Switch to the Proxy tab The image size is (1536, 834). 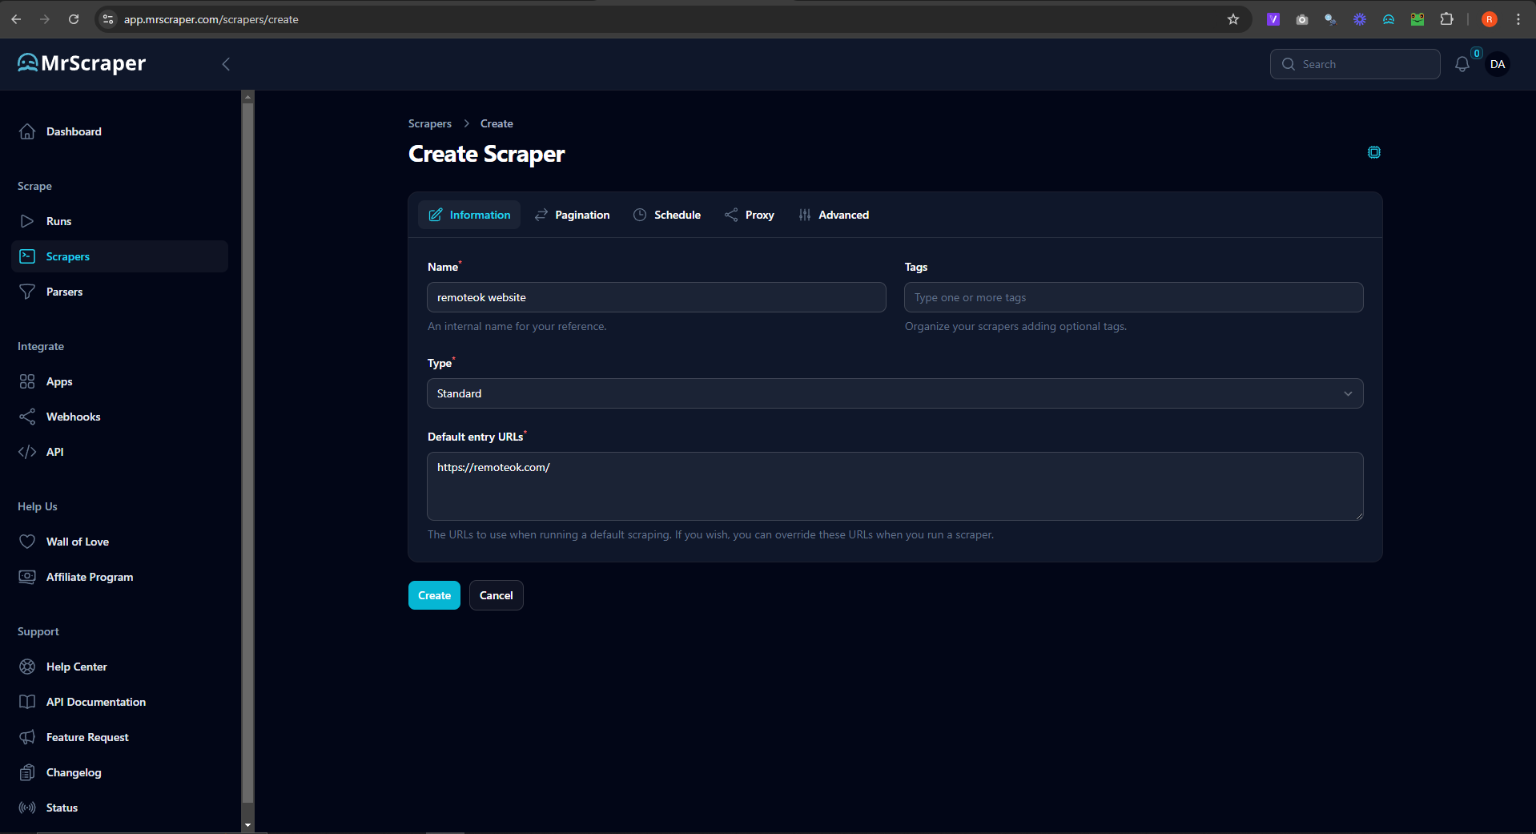point(750,215)
